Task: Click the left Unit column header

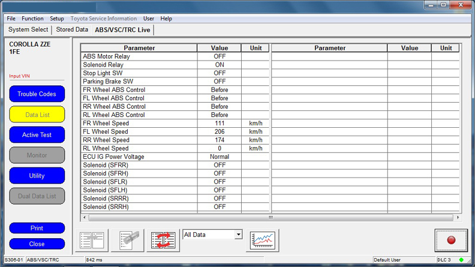Action: [x=255, y=48]
